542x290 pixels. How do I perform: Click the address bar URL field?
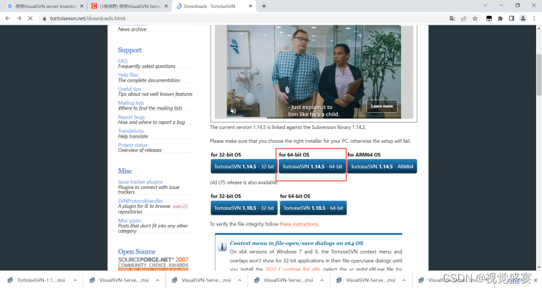click(242, 18)
